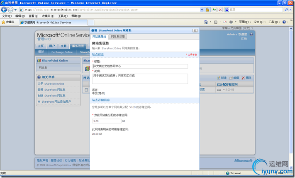Click the Home icon in command bar

(206, 22)
